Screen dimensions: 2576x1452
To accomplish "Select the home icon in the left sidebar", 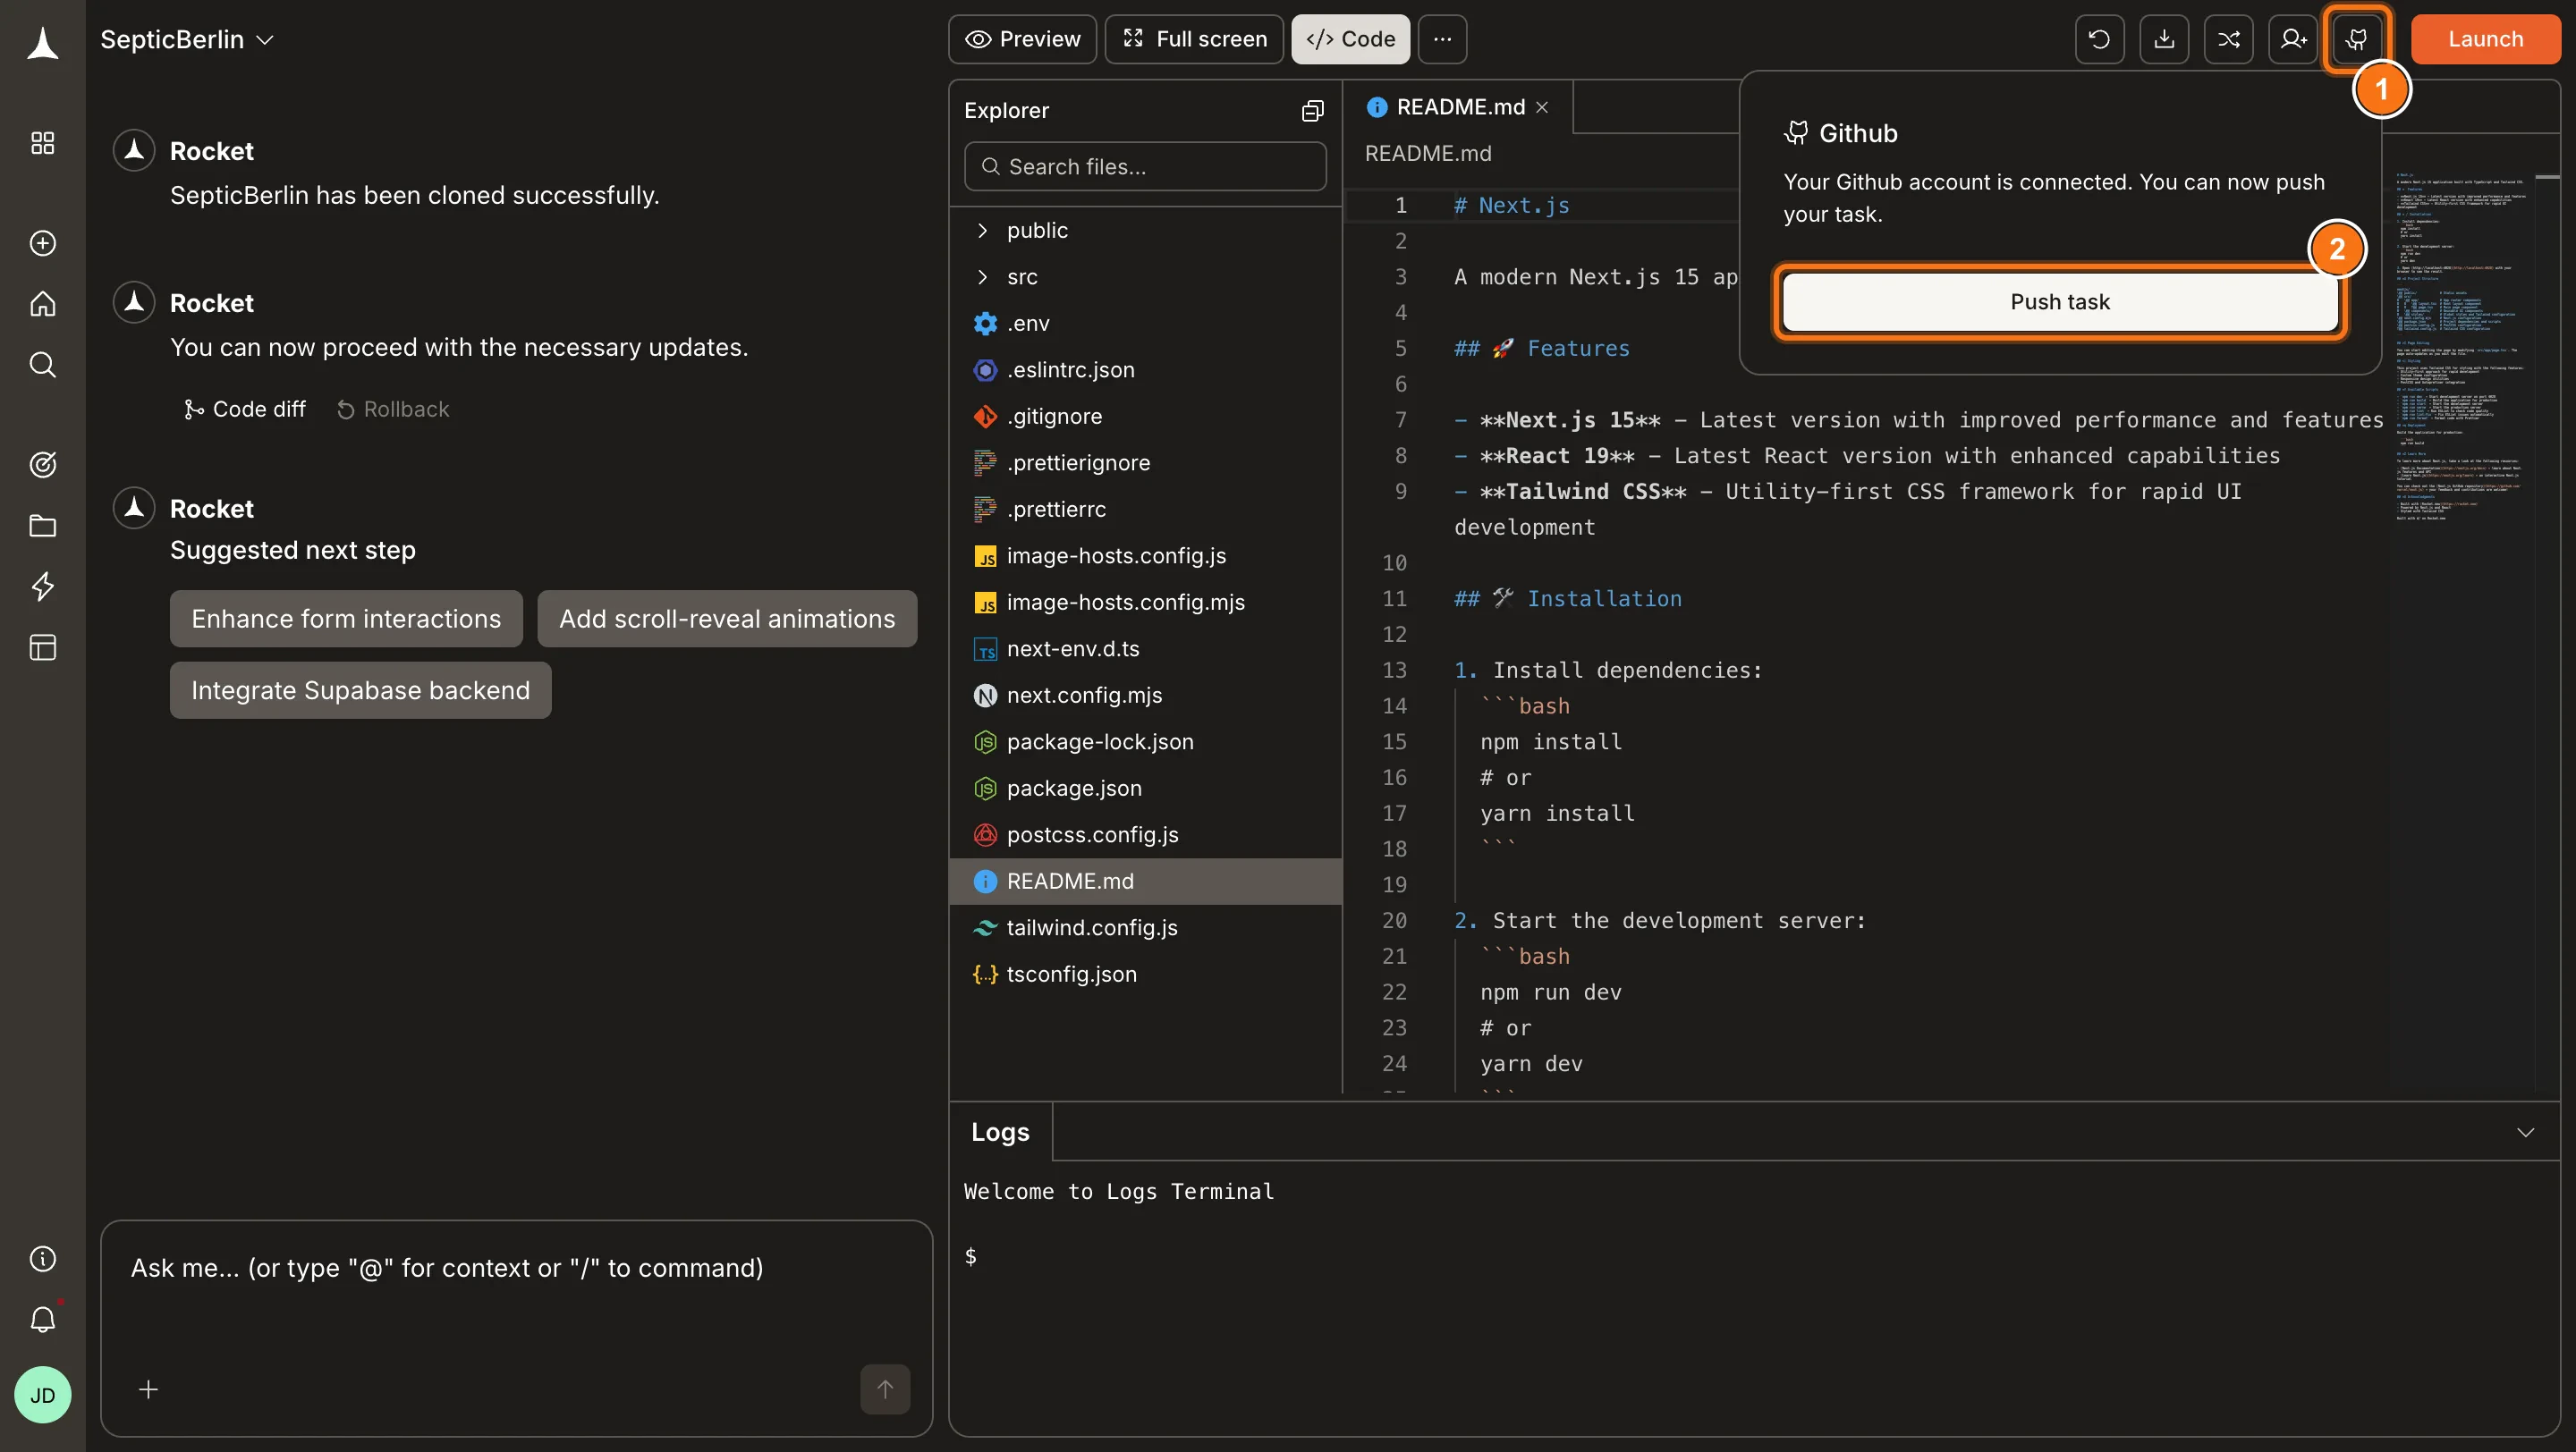I will click(42, 304).
